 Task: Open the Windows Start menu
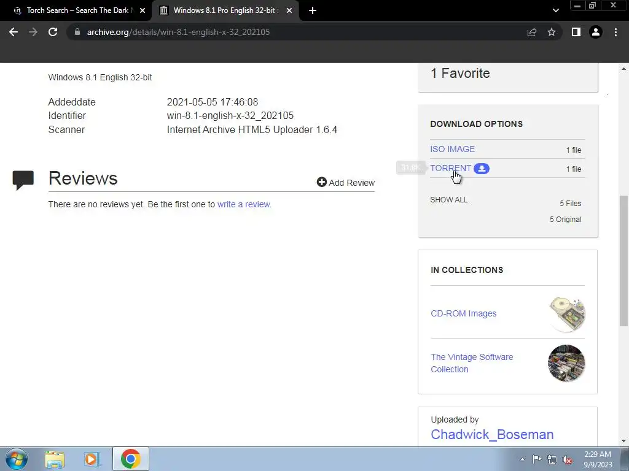[17, 459]
